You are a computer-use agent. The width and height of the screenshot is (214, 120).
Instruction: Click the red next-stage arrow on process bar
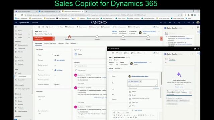click(161, 39)
